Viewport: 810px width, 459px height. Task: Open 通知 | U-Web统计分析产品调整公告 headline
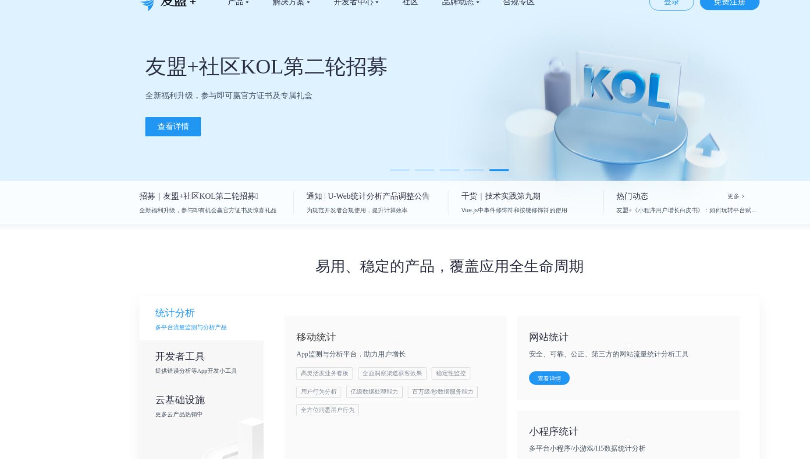pyautogui.click(x=368, y=196)
